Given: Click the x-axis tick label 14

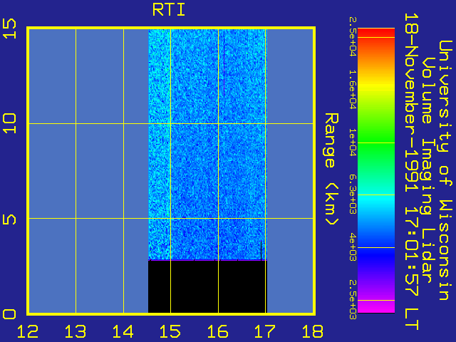Looking at the screenshot, I should [123, 331].
